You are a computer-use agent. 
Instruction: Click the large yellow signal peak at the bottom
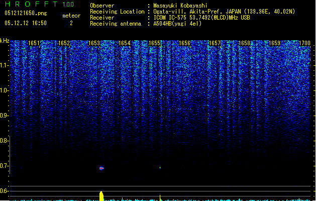[101, 196]
